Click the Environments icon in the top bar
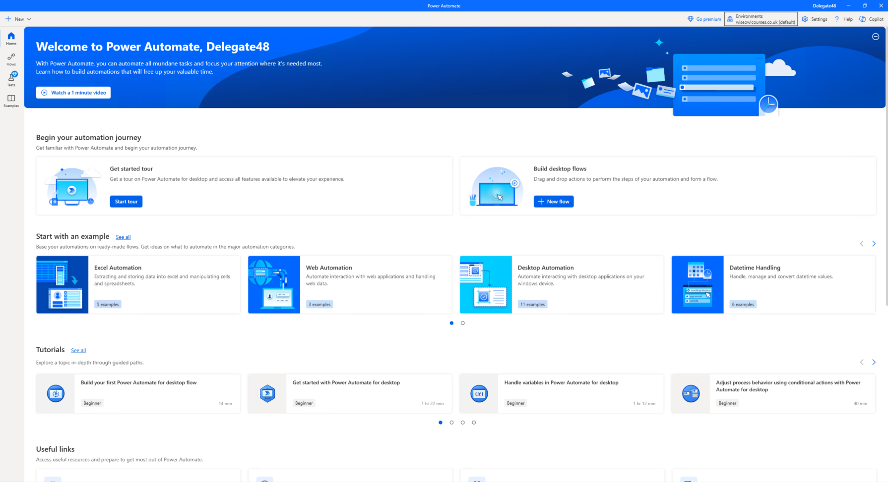 tap(730, 19)
